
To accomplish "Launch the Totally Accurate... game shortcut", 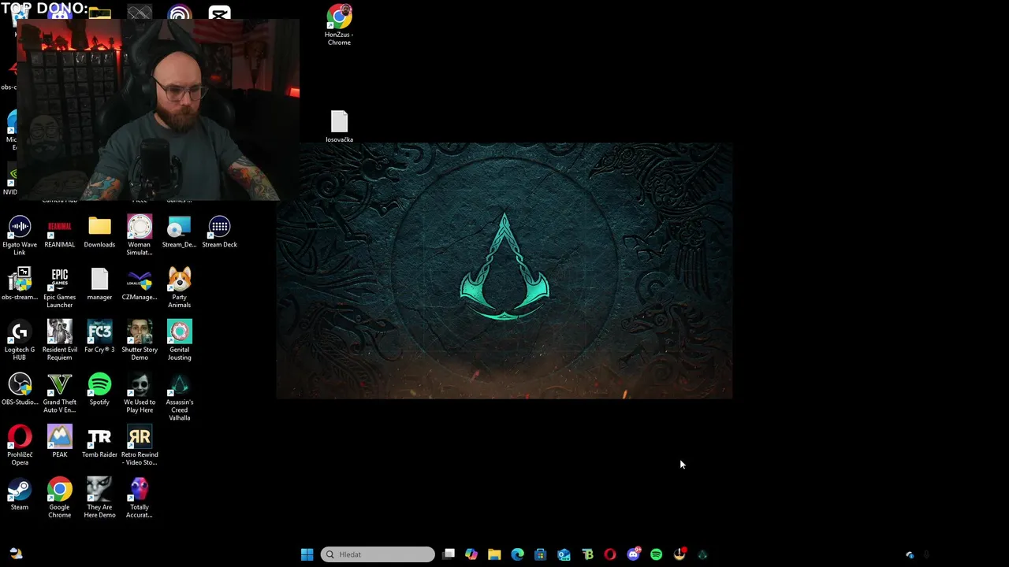I will tap(140, 498).
